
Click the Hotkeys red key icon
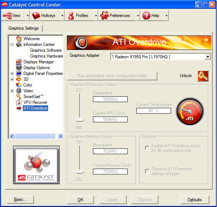point(36,16)
